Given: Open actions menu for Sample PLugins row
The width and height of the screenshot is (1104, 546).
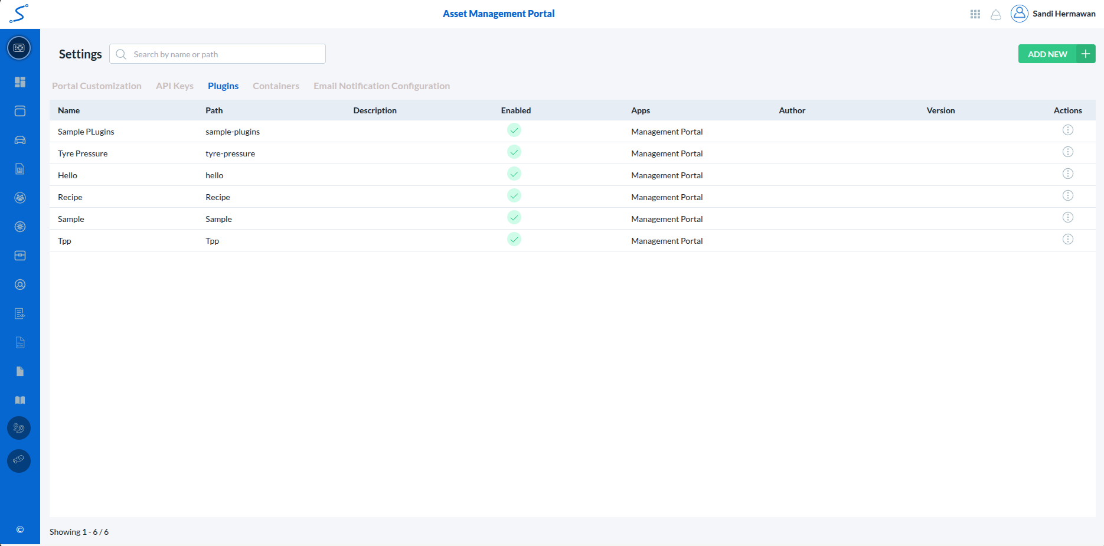Looking at the screenshot, I should (1068, 130).
